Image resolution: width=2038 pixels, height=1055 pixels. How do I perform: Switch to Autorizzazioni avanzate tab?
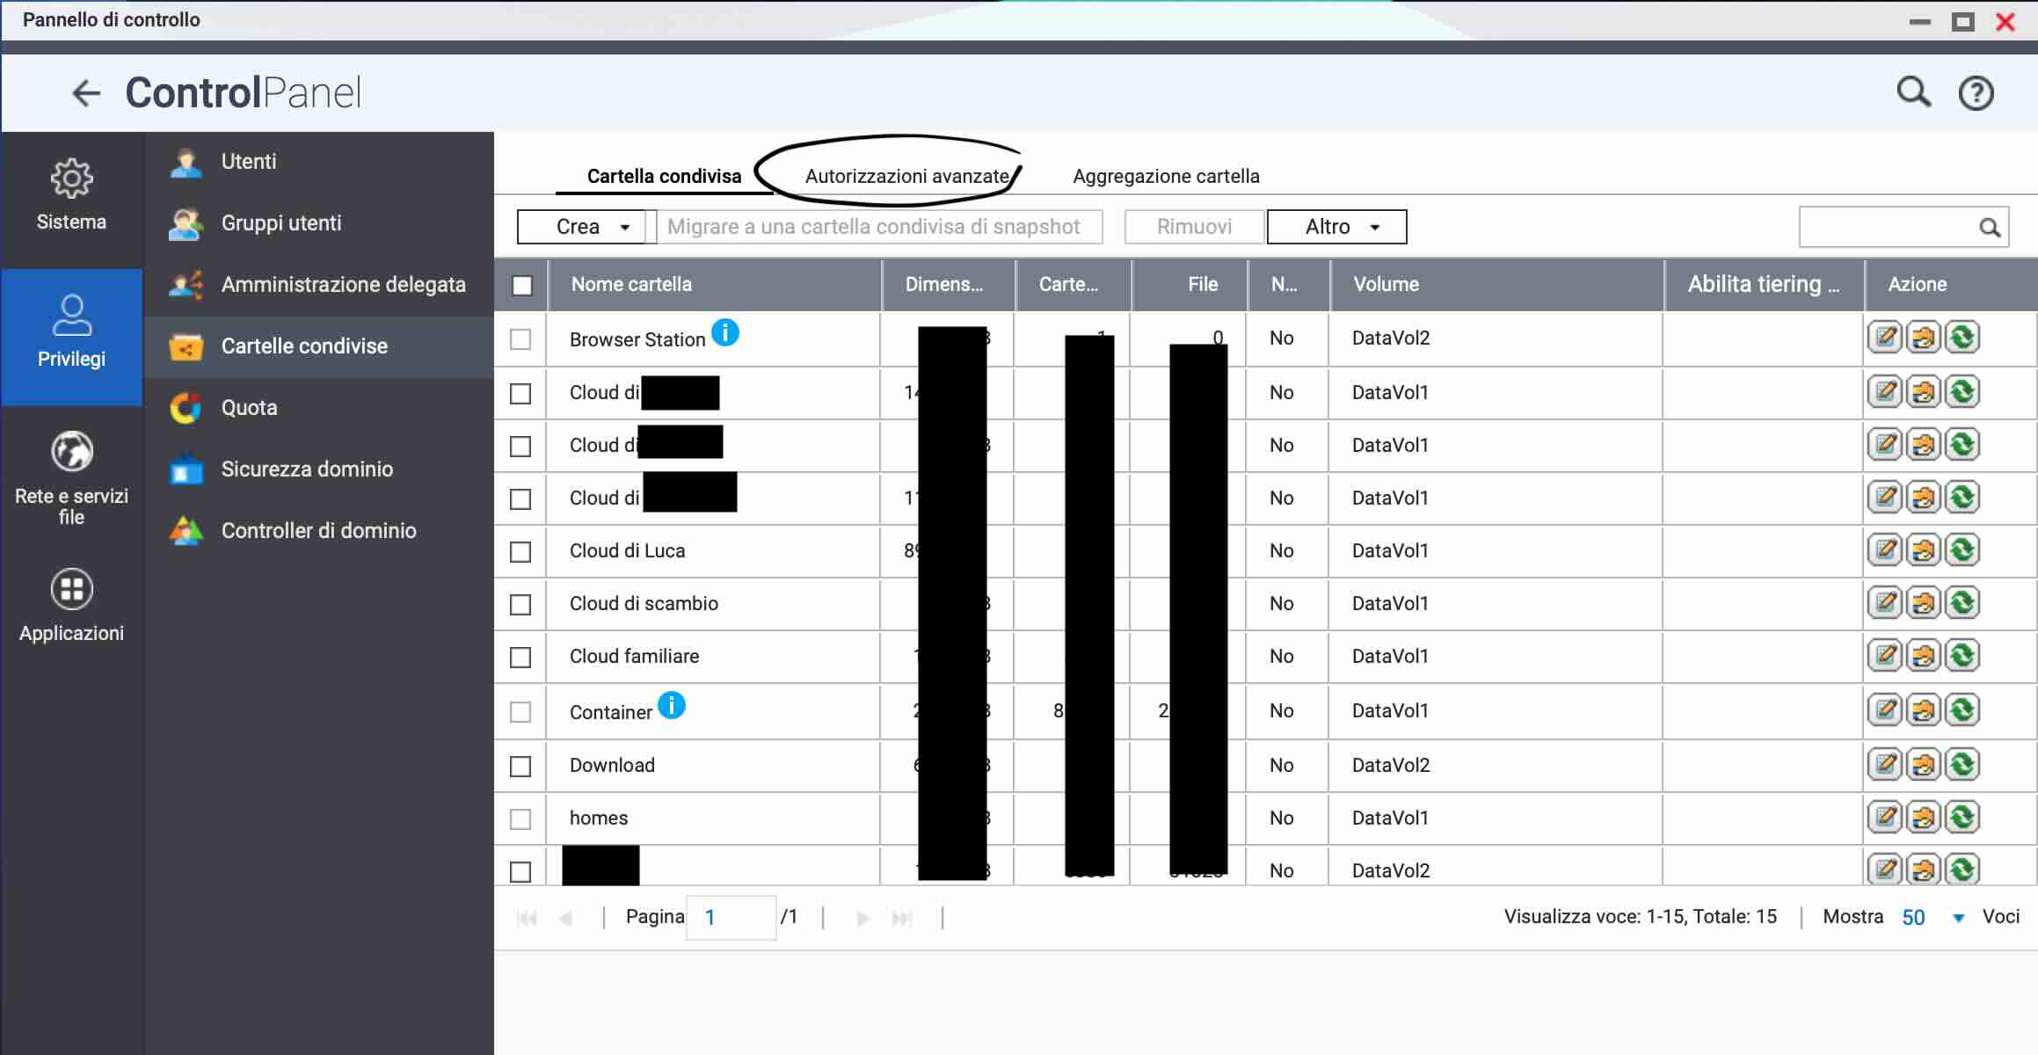(x=906, y=177)
